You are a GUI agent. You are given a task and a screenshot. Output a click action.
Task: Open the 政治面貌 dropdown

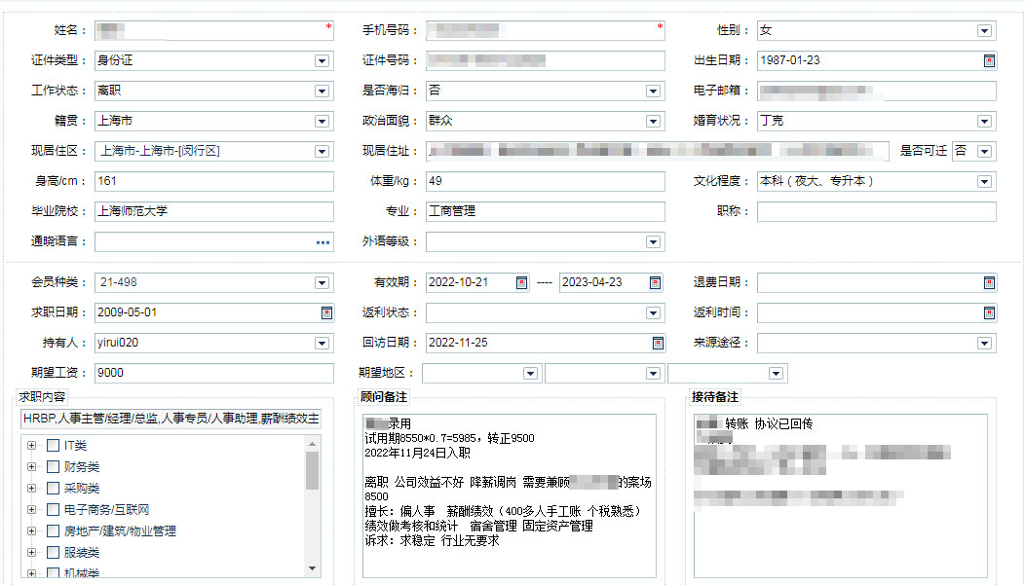[653, 121]
